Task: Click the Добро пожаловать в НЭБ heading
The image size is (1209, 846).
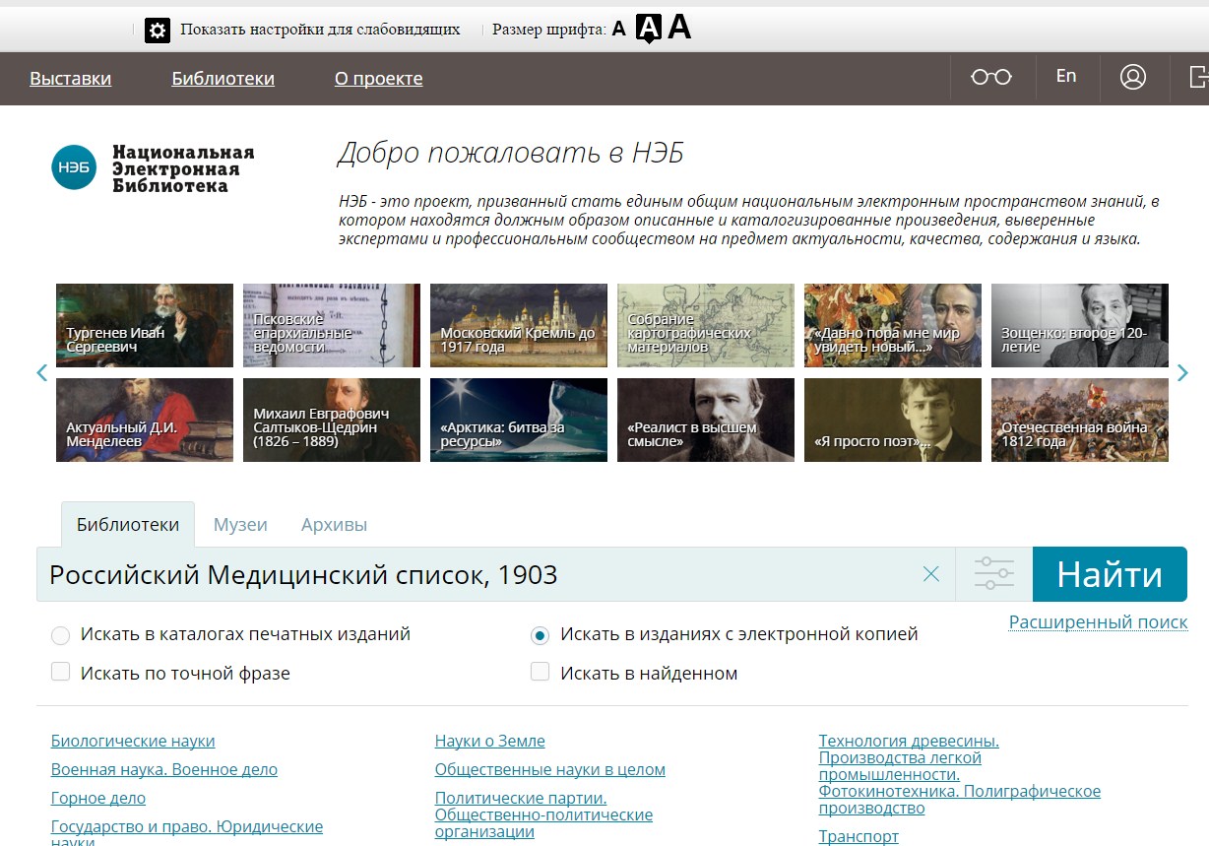Action: point(510,154)
